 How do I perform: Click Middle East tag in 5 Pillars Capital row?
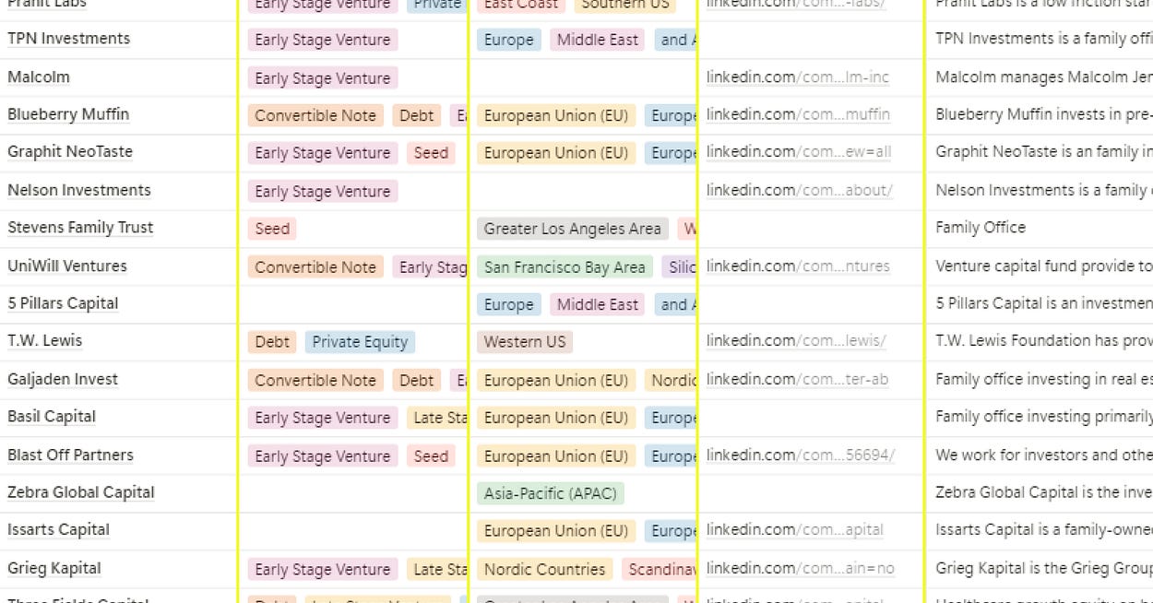598,304
